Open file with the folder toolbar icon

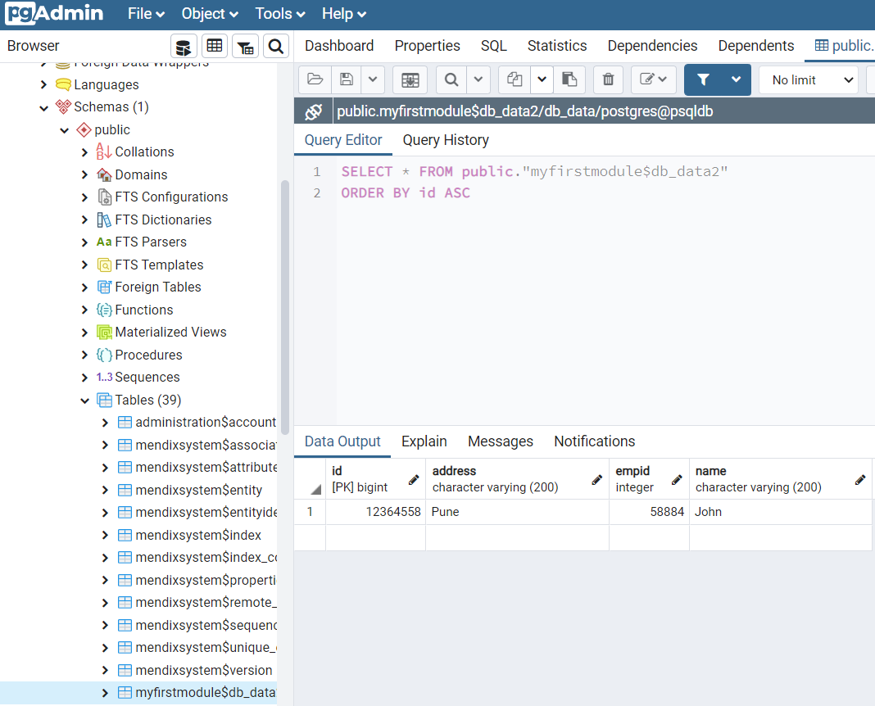coord(315,79)
